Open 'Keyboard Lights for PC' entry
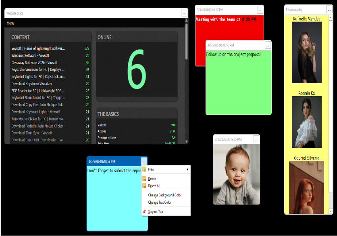The image size is (337, 236). point(38,77)
